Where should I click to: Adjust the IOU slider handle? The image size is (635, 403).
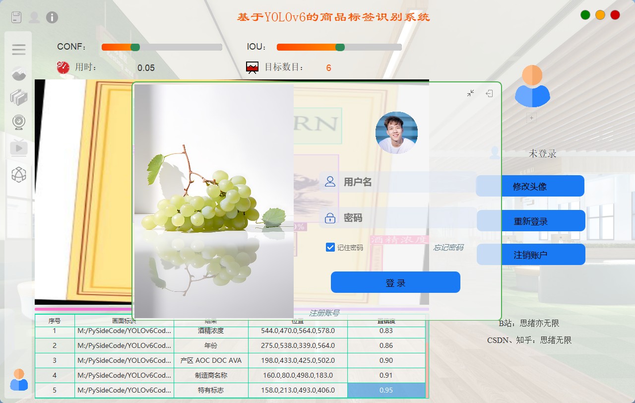tap(340, 47)
